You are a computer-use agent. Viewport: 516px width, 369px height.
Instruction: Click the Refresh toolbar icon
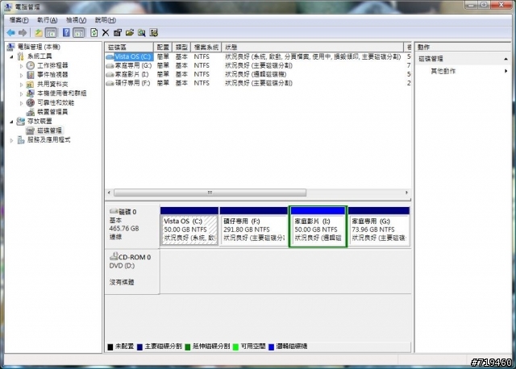pyautogui.click(x=94, y=32)
